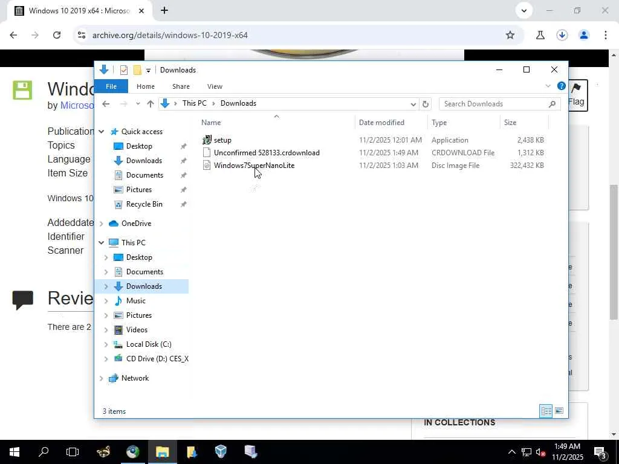The image size is (619, 464).
Task: Open the address bar history dropdown
Action: pyautogui.click(x=413, y=104)
